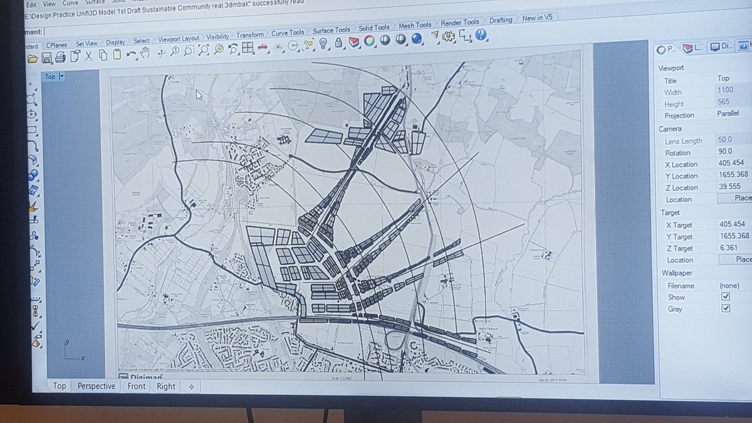
Task: Click the add viewport tab plus icon
Action: click(x=191, y=387)
